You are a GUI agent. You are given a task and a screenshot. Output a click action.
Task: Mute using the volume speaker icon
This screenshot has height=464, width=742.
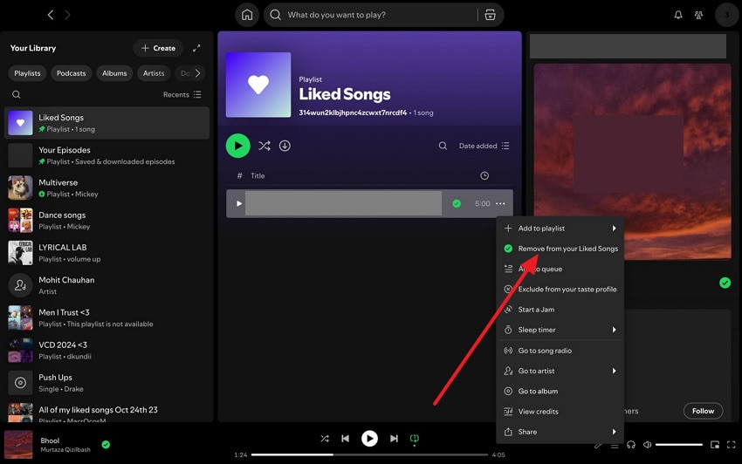(x=648, y=445)
